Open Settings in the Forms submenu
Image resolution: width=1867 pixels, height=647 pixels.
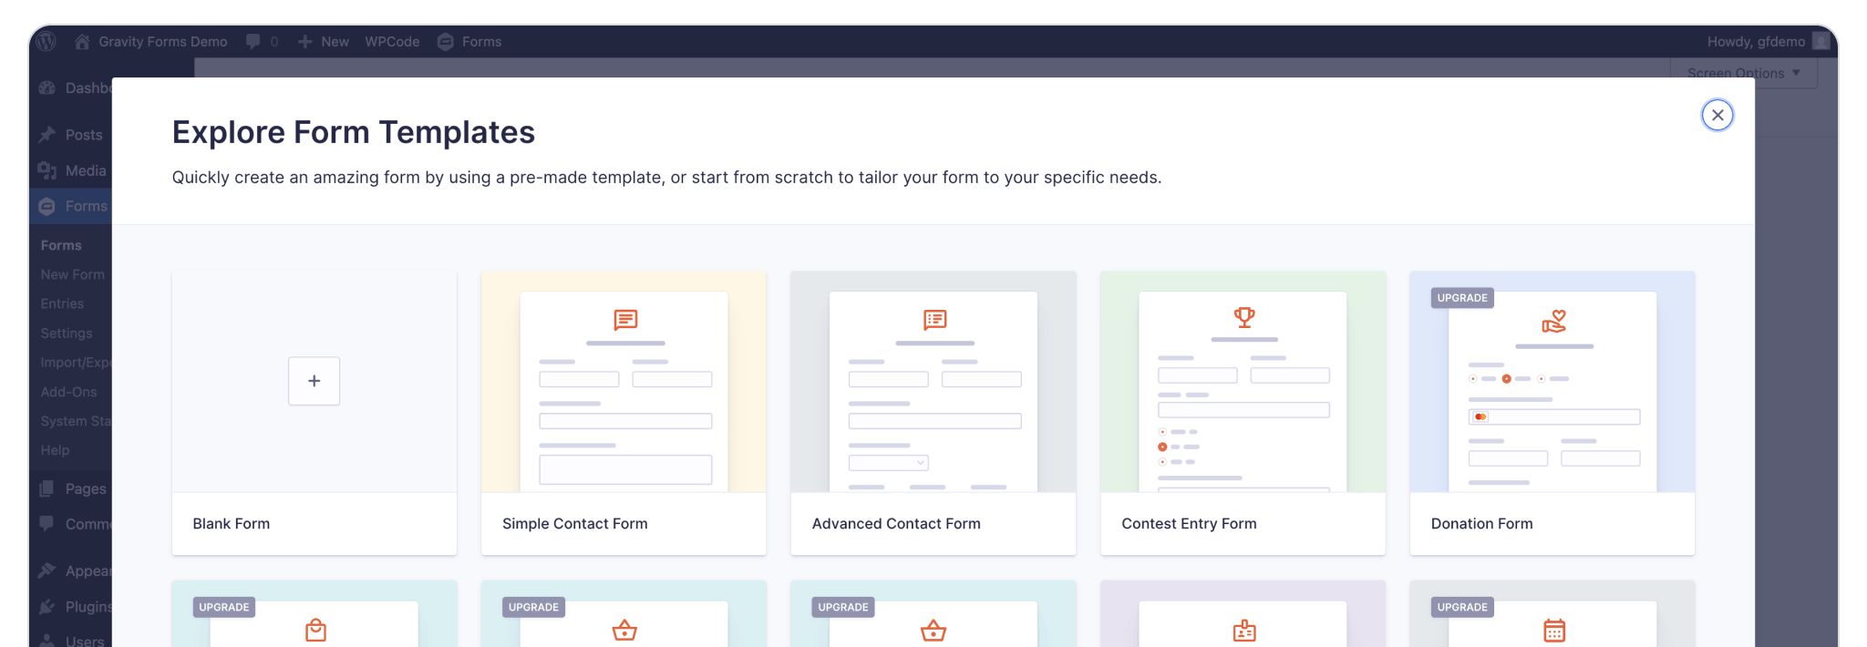click(67, 334)
